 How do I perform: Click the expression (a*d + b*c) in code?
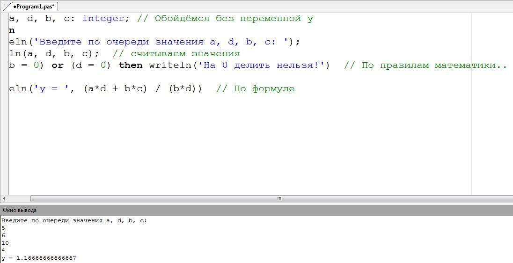[115, 89]
